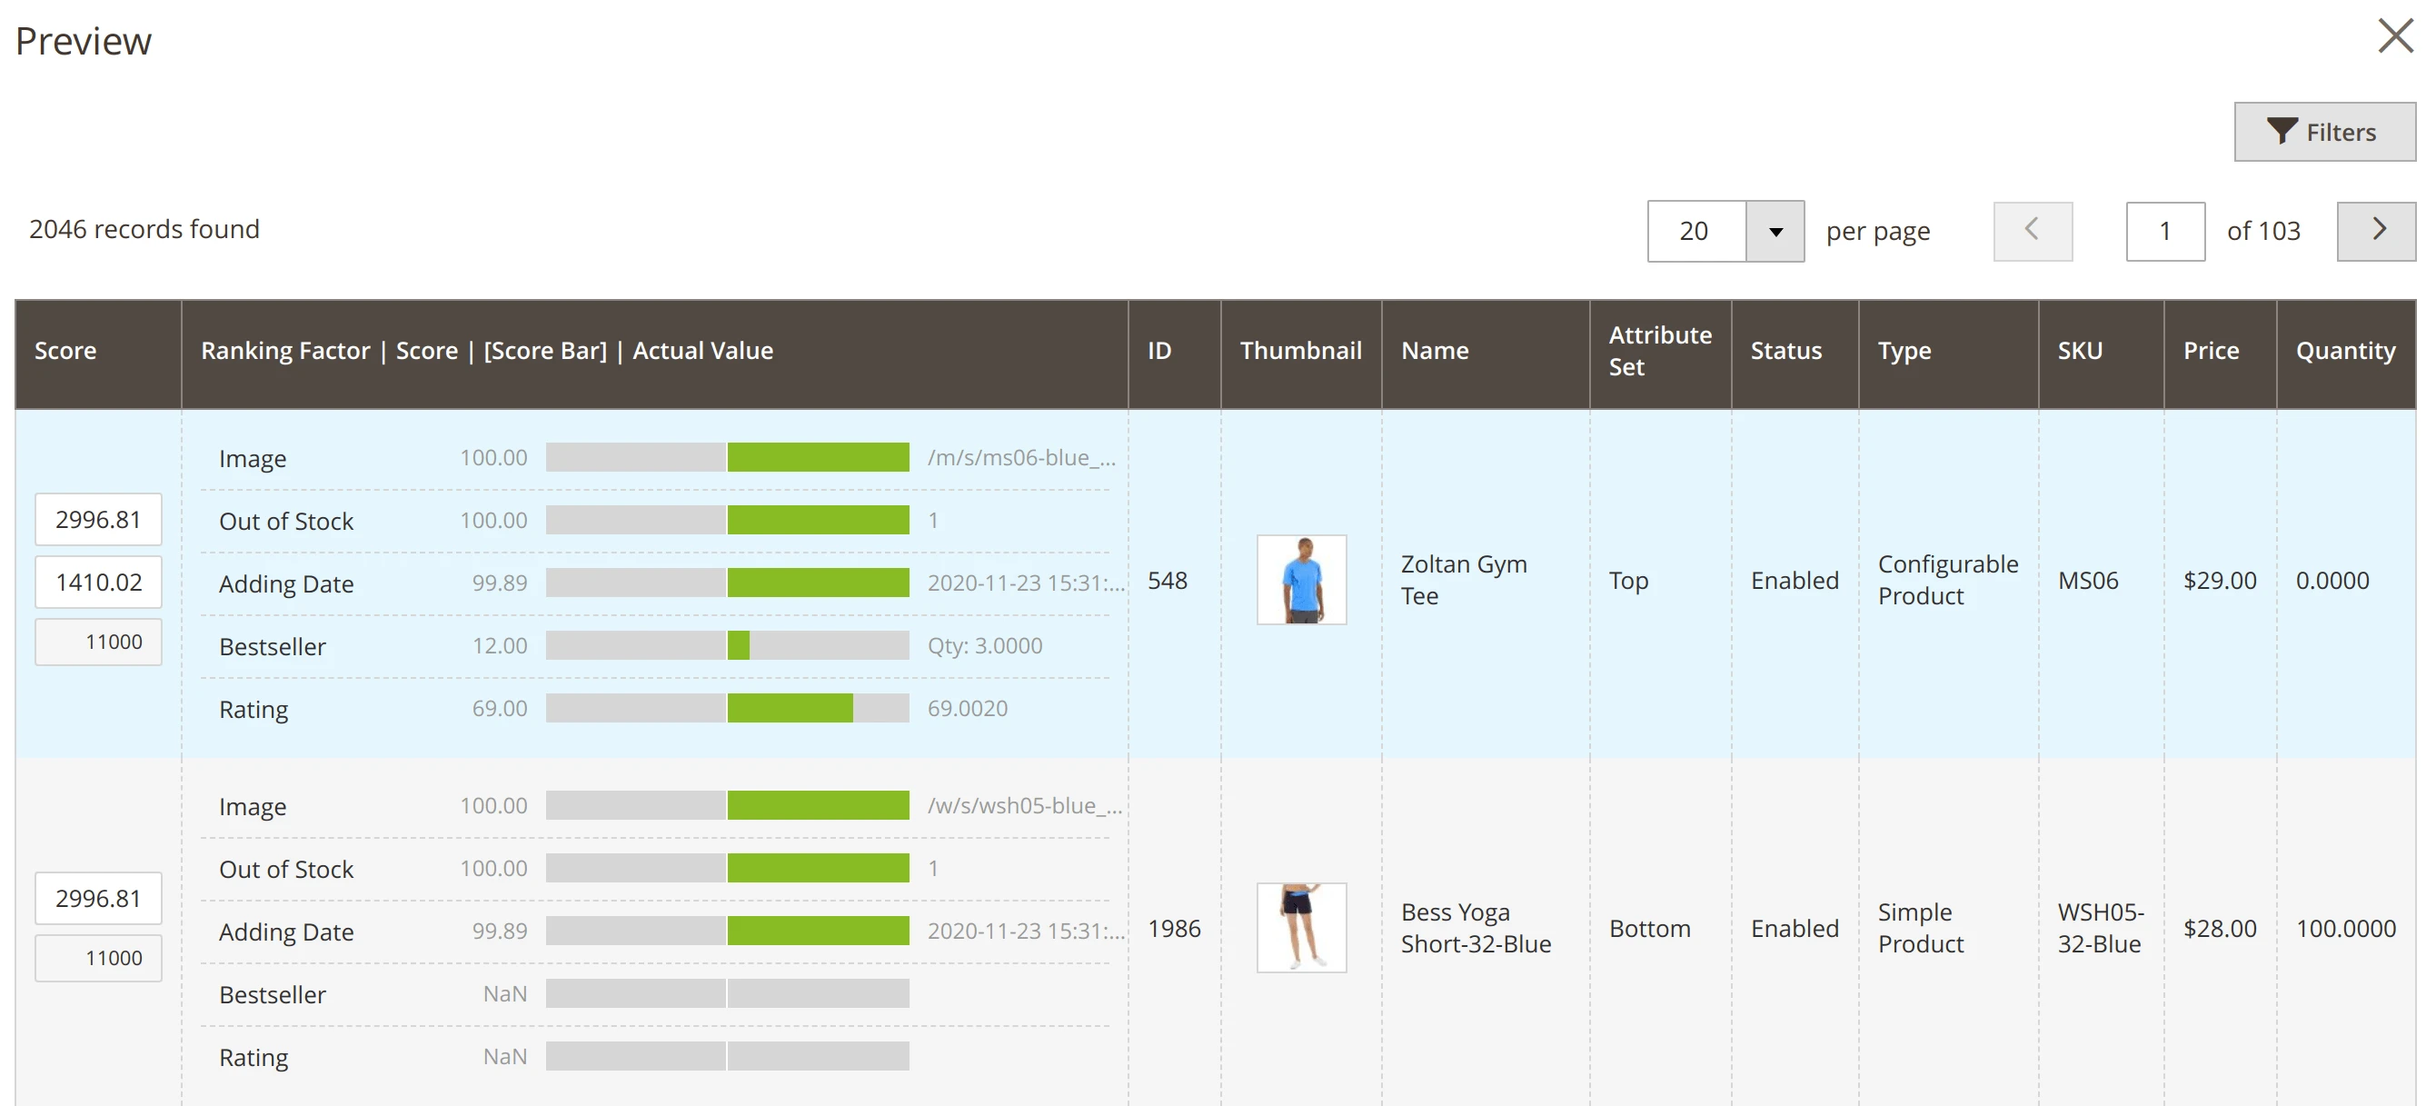Click the Score column header
2426x1106 pixels.
click(65, 350)
